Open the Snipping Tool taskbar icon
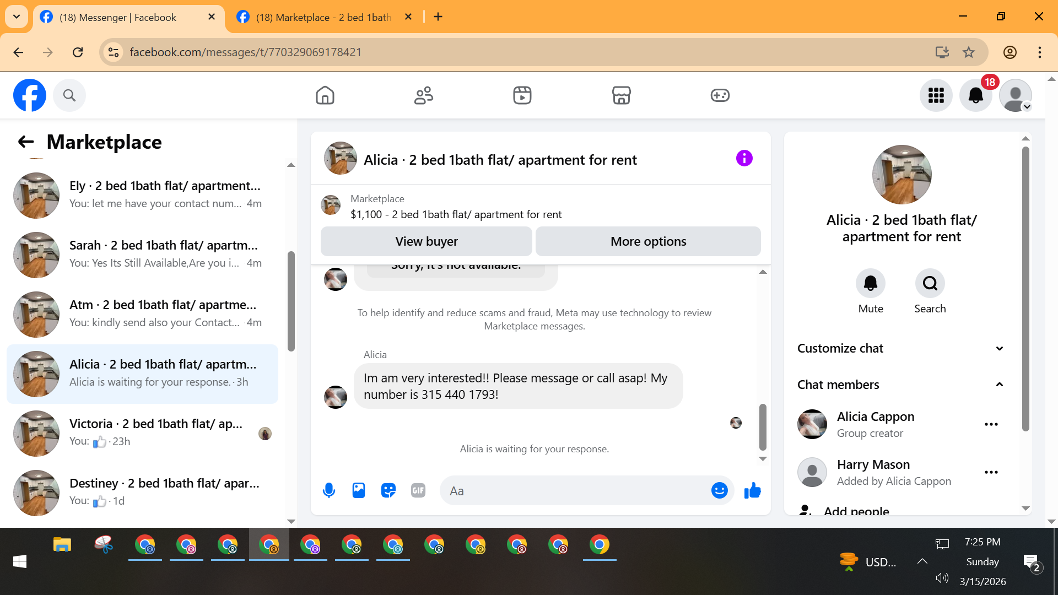 [x=104, y=545]
